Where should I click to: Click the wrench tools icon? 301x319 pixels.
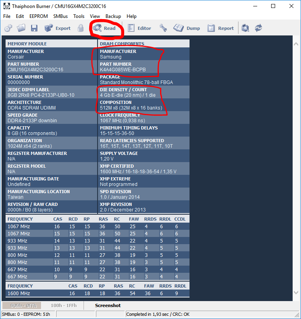[163, 28]
